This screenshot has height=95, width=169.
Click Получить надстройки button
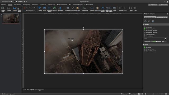30,8
